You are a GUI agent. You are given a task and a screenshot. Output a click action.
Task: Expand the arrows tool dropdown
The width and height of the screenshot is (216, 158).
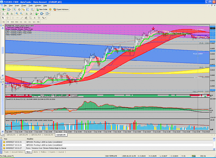[45, 18]
